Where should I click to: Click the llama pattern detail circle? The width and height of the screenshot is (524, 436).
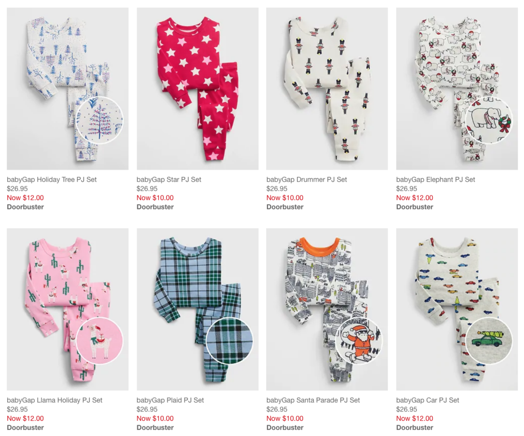pos(100,341)
